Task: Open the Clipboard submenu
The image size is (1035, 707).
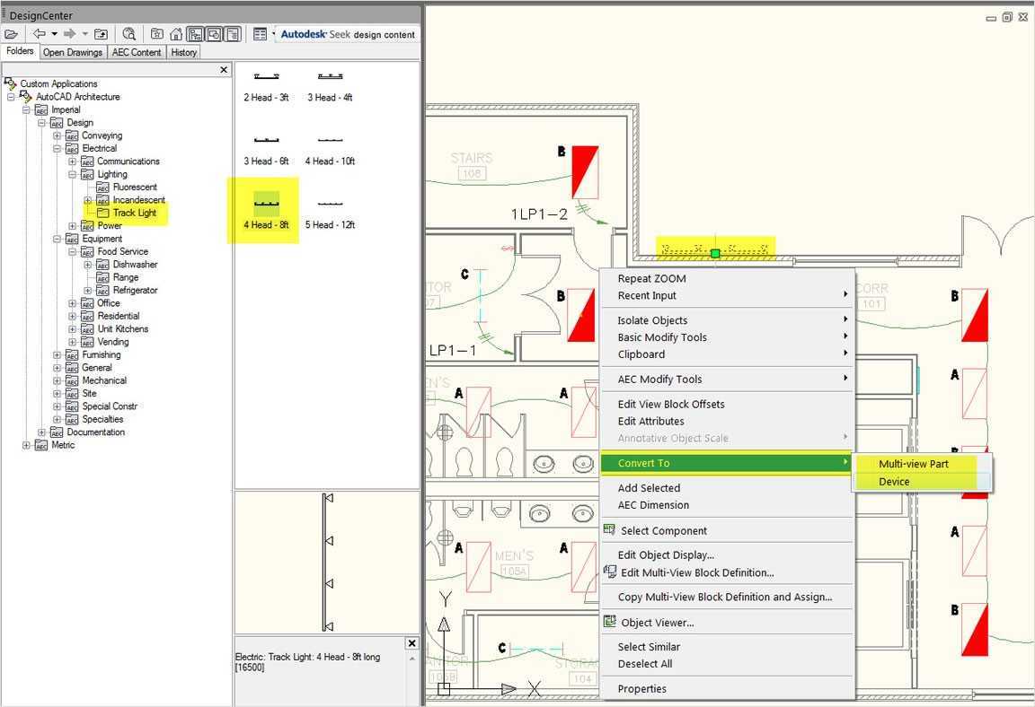Action: pos(727,354)
